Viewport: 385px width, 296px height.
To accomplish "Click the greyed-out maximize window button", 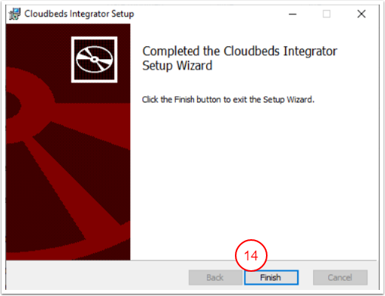I will pyautogui.click(x=327, y=14).
